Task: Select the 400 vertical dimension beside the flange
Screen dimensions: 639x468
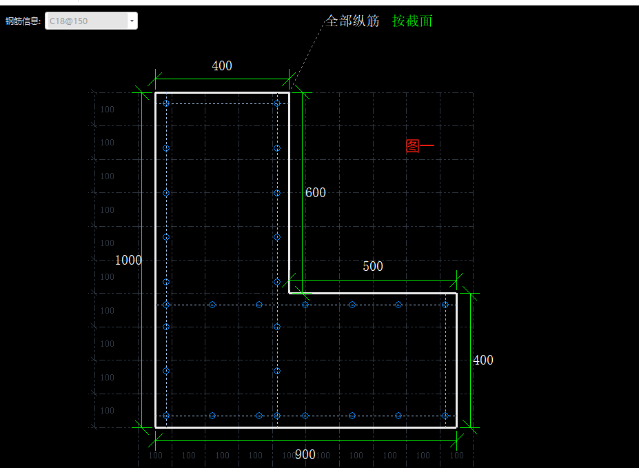Action: pyautogui.click(x=483, y=360)
